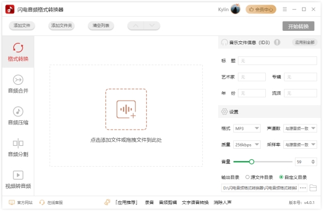Screen dimensions: 323x211
Task: Open the 录音 recording app link
Action: [x=149, y=203]
